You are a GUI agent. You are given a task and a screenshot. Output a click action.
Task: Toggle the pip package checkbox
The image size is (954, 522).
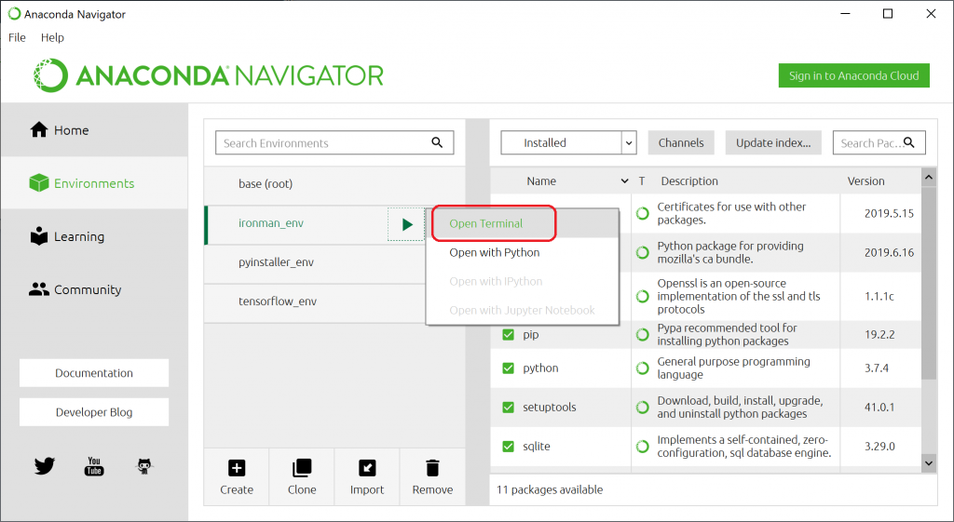(508, 334)
